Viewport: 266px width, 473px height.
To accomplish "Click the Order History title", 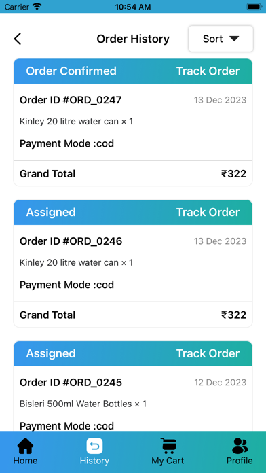I will click(133, 39).
